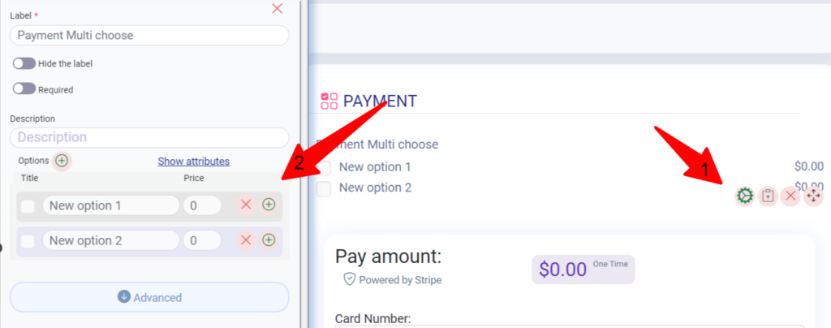The height and width of the screenshot is (328, 831).
Task: Close the settings panel with red X
Action: [278, 8]
